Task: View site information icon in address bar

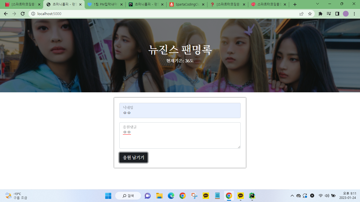Action: click(33, 14)
